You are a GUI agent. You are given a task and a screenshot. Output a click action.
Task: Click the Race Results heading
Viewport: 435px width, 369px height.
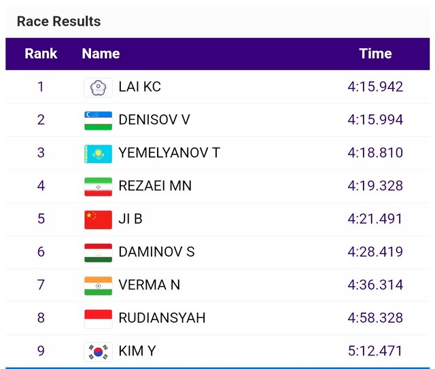59,21
